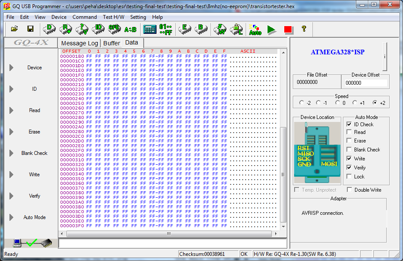Screen dimensions: 403x261
Task: Switch to the Message Log tab
Action: point(79,43)
